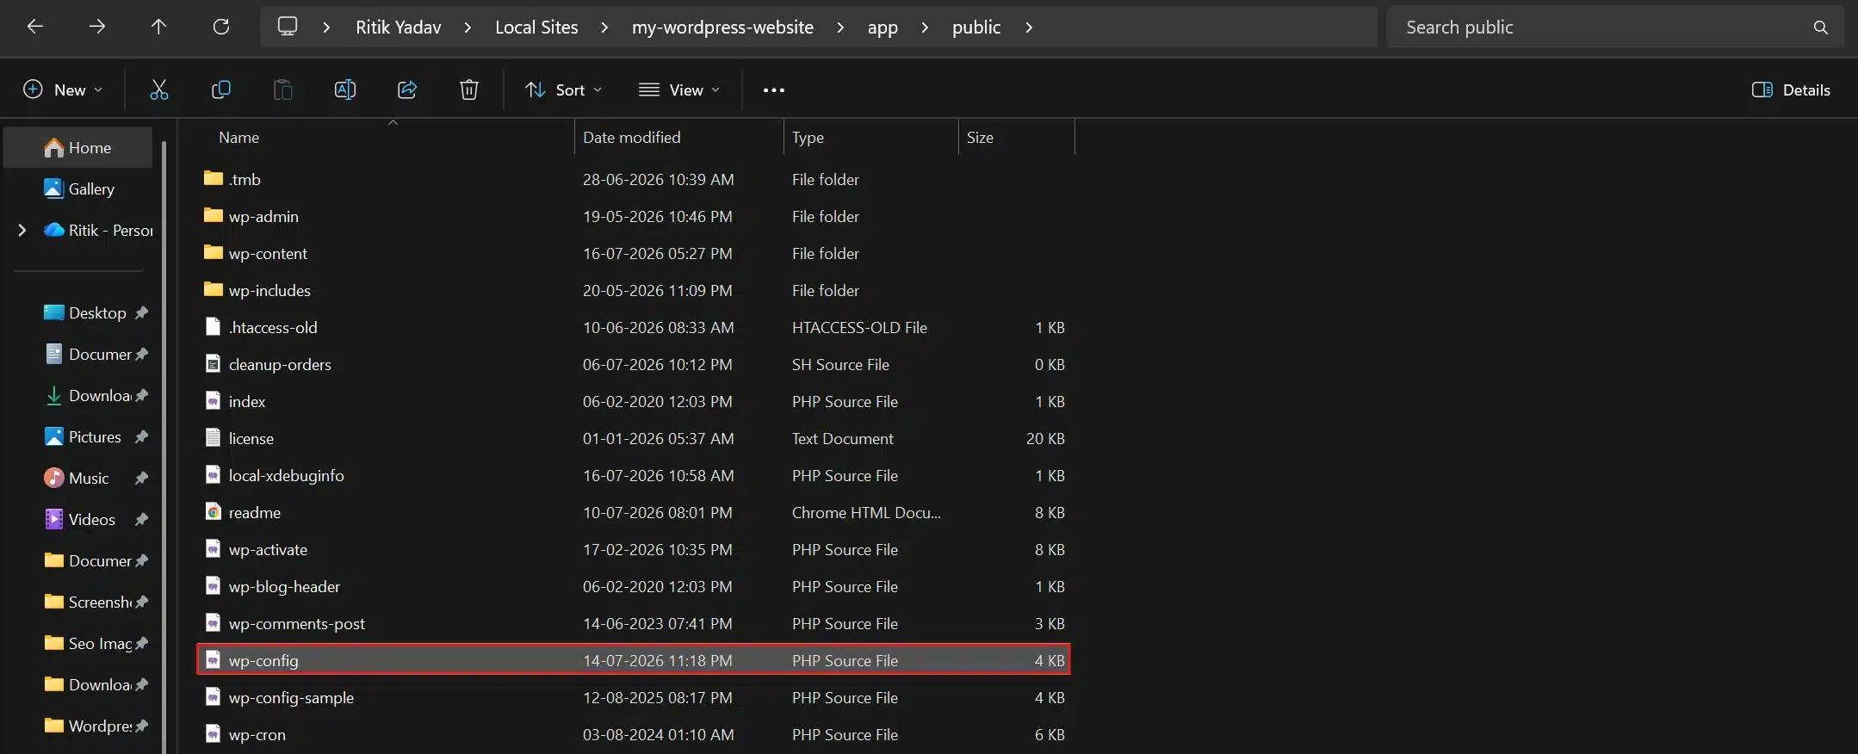Image resolution: width=1858 pixels, height=754 pixels.
Task: Click the search magnifier icon
Action: pyautogui.click(x=1820, y=28)
